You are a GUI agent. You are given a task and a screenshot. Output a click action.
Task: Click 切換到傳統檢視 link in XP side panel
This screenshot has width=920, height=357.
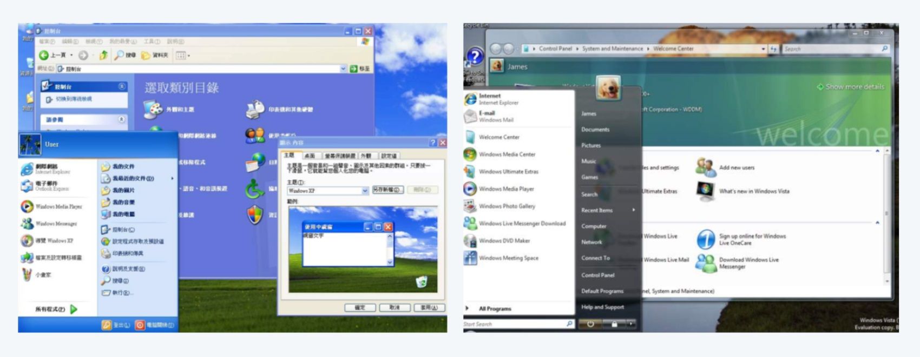[x=69, y=99]
